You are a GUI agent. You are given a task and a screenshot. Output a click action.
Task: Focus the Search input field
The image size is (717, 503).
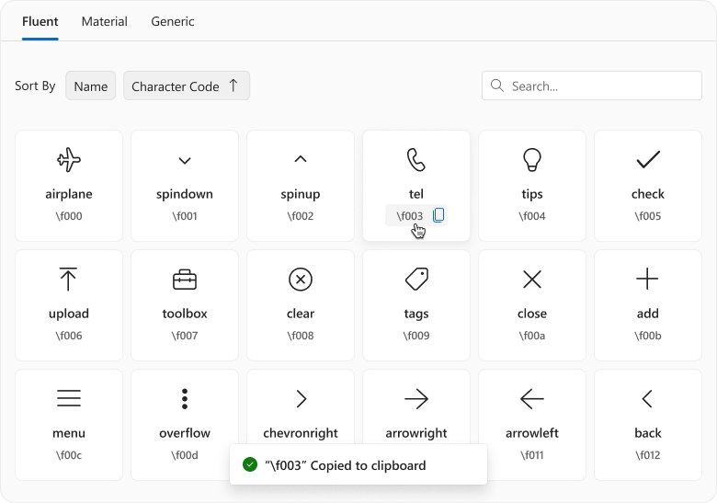point(592,86)
